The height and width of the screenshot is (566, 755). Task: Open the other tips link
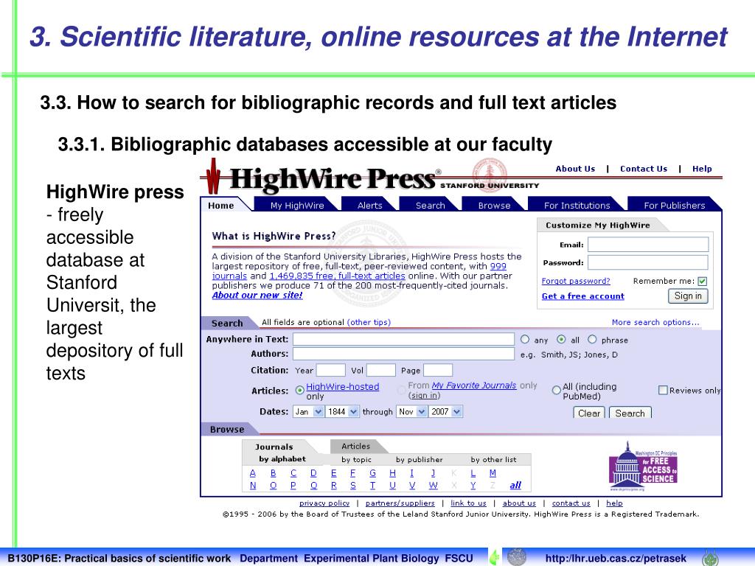[x=369, y=323]
